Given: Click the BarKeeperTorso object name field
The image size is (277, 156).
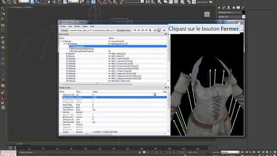Looking at the screenshot, I should pos(230,13).
